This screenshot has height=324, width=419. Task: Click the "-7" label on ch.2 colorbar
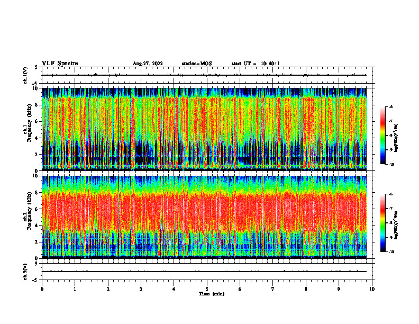391,209
